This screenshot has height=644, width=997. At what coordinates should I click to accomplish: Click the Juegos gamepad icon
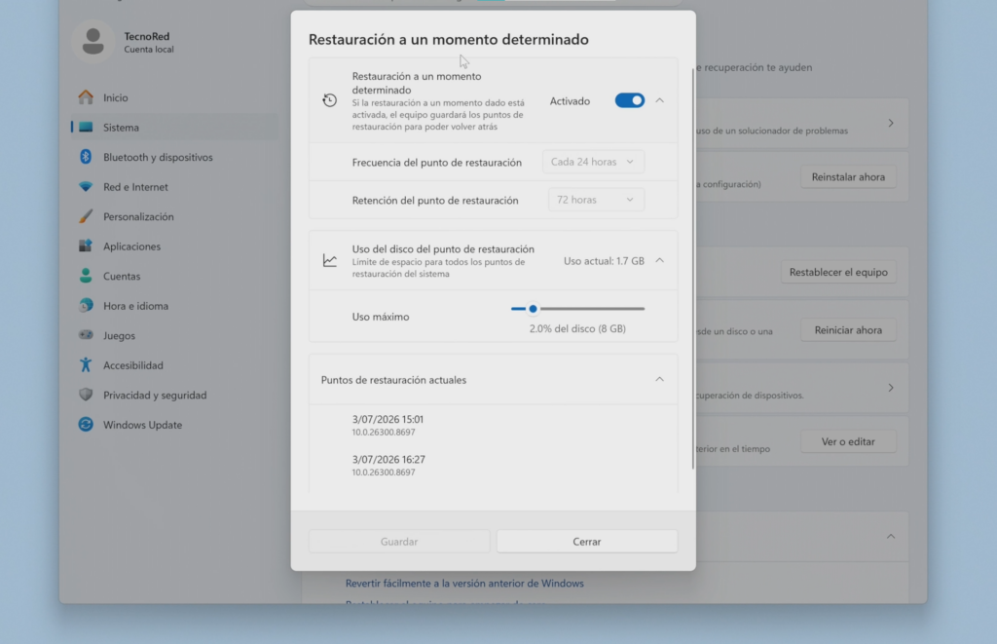coord(86,335)
